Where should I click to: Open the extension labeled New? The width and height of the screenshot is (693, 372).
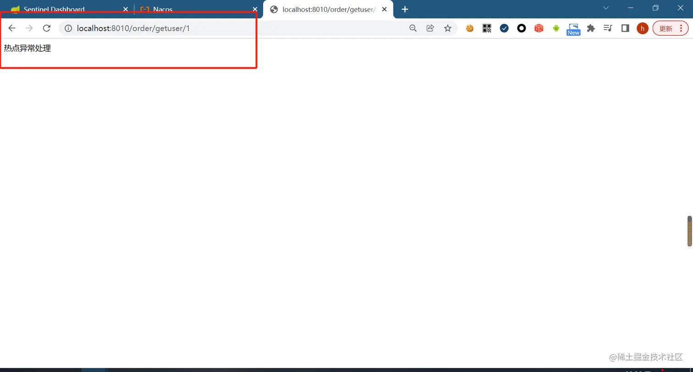[573, 29]
